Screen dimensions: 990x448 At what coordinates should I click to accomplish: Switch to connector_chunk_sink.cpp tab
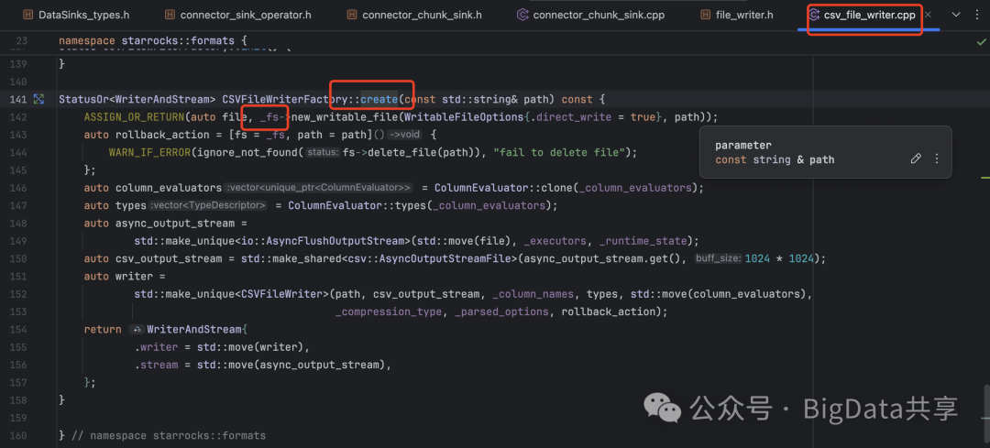point(590,15)
